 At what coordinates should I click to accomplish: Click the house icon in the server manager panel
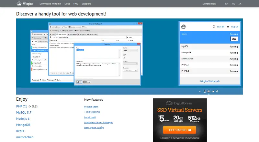[183, 26]
